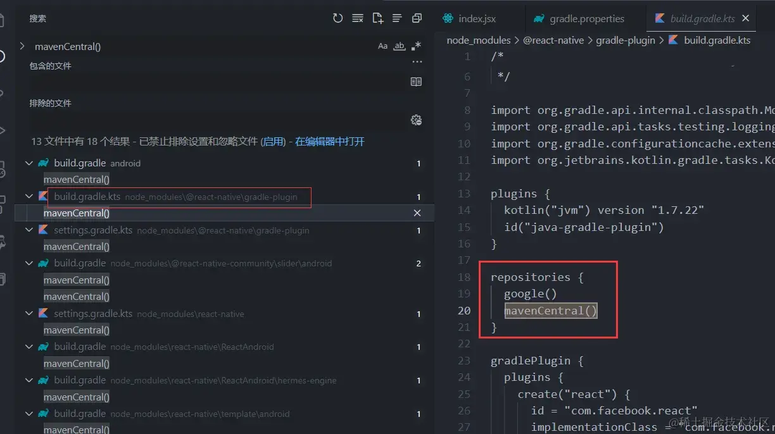
Task: Enable whole word matching
Action: tap(400, 46)
